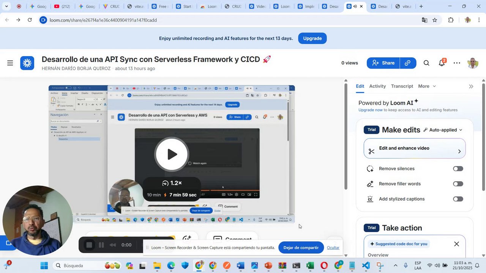Image resolution: width=486 pixels, height=273 pixels.
Task: Play the video with the big play button
Action: 172,154
